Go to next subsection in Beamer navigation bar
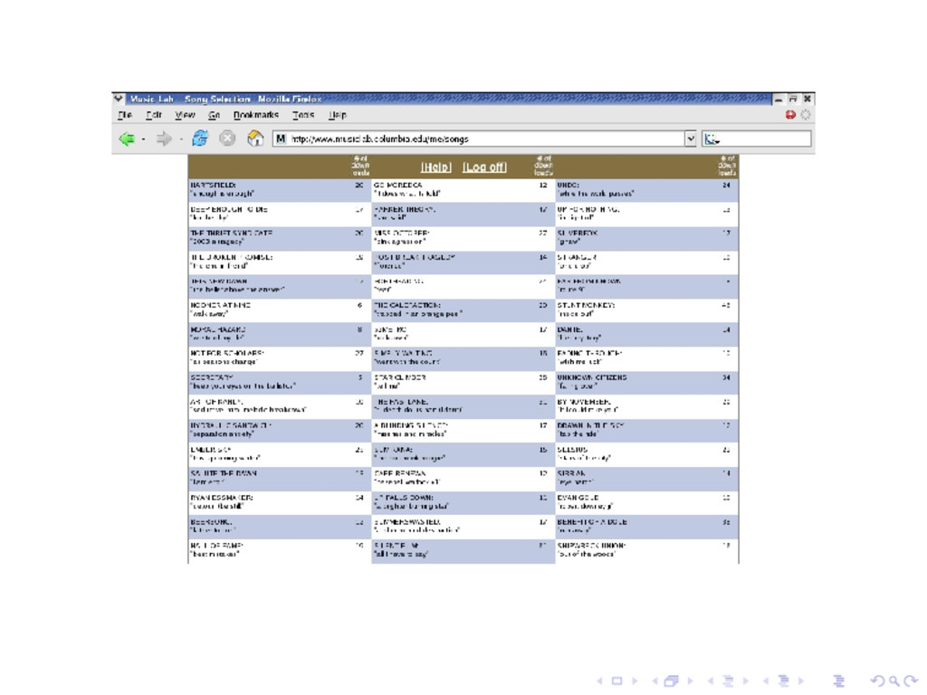This screenshot has height=695, width=927. [746, 681]
